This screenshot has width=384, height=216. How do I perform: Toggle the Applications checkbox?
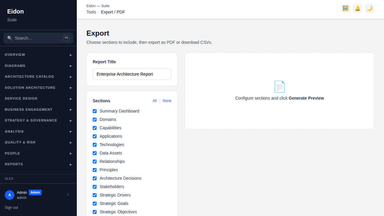tap(95, 136)
